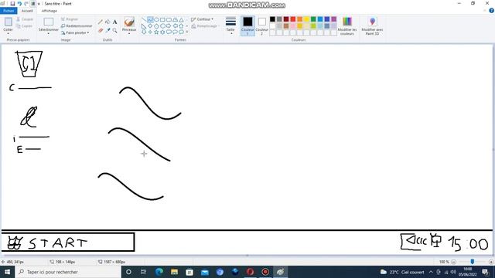495x278 pixels.
Task: Click the Pinceaux brush icon
Action: pyautogui.click(x=129, y=22)
